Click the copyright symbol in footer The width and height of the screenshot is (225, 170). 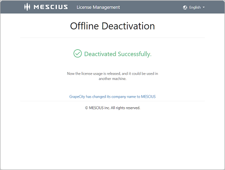click(87, 108)
